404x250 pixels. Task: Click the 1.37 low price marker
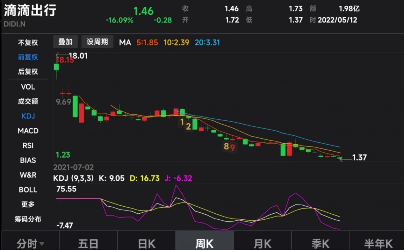[x=359, y=157]
